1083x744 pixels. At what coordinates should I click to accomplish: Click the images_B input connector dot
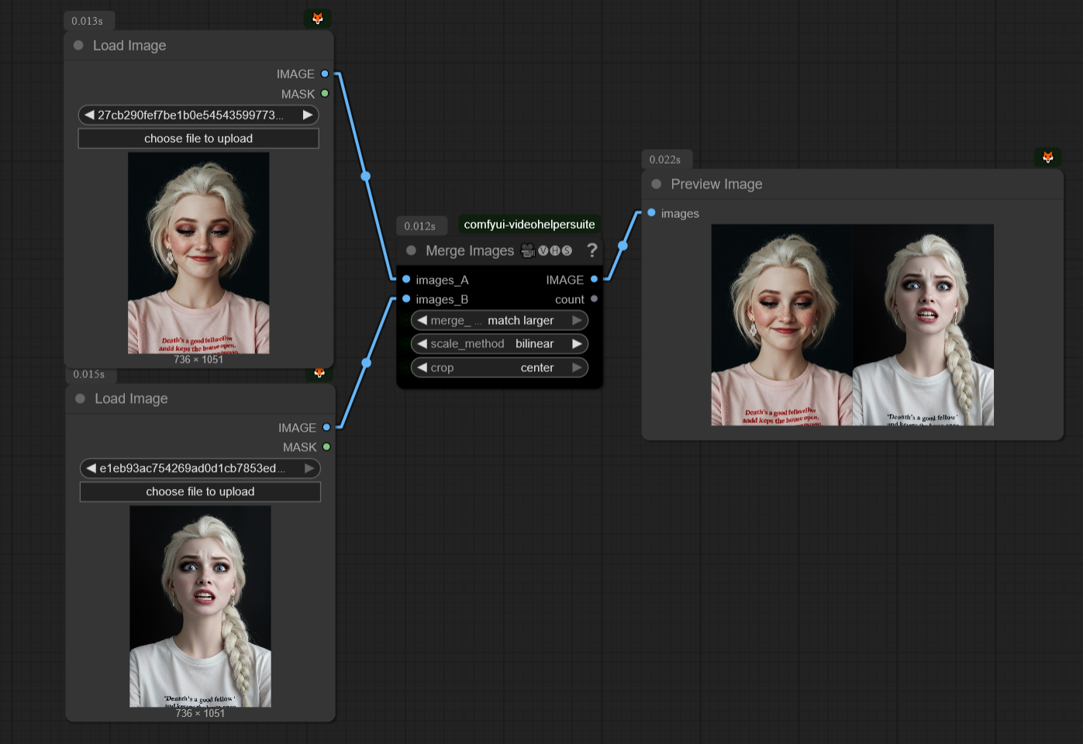pos(406,299)
